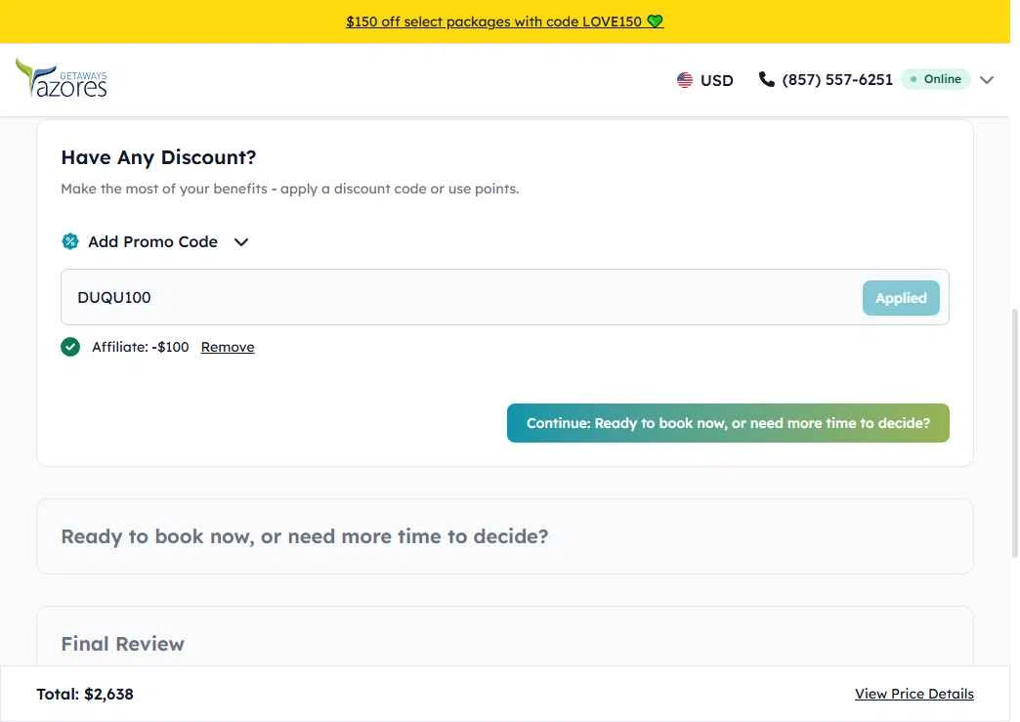Call the (857) 557-6251 phone number
The width and height of the screenshot is (1020, 722).
(x=836, y=79)
